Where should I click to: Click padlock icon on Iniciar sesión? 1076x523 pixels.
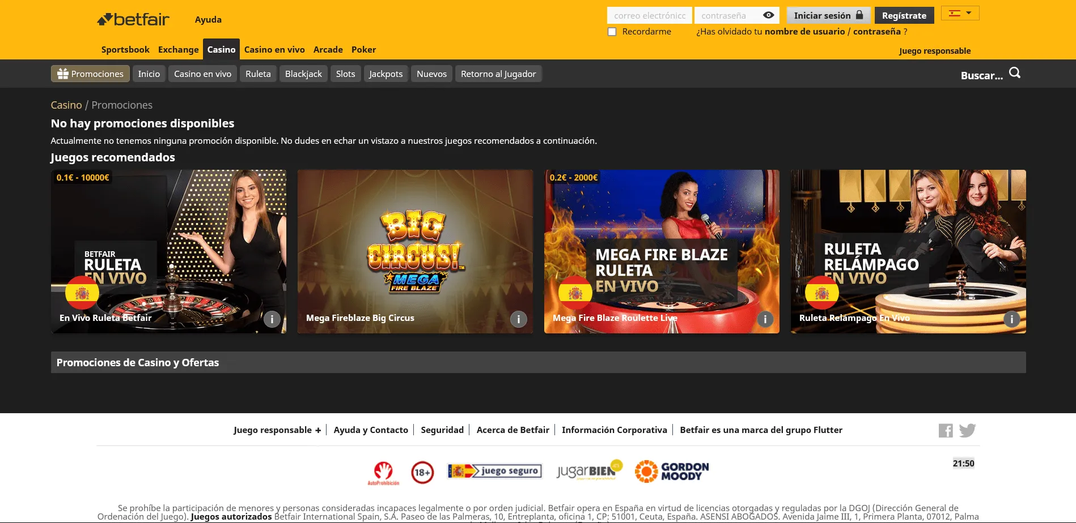coord(859,15)
